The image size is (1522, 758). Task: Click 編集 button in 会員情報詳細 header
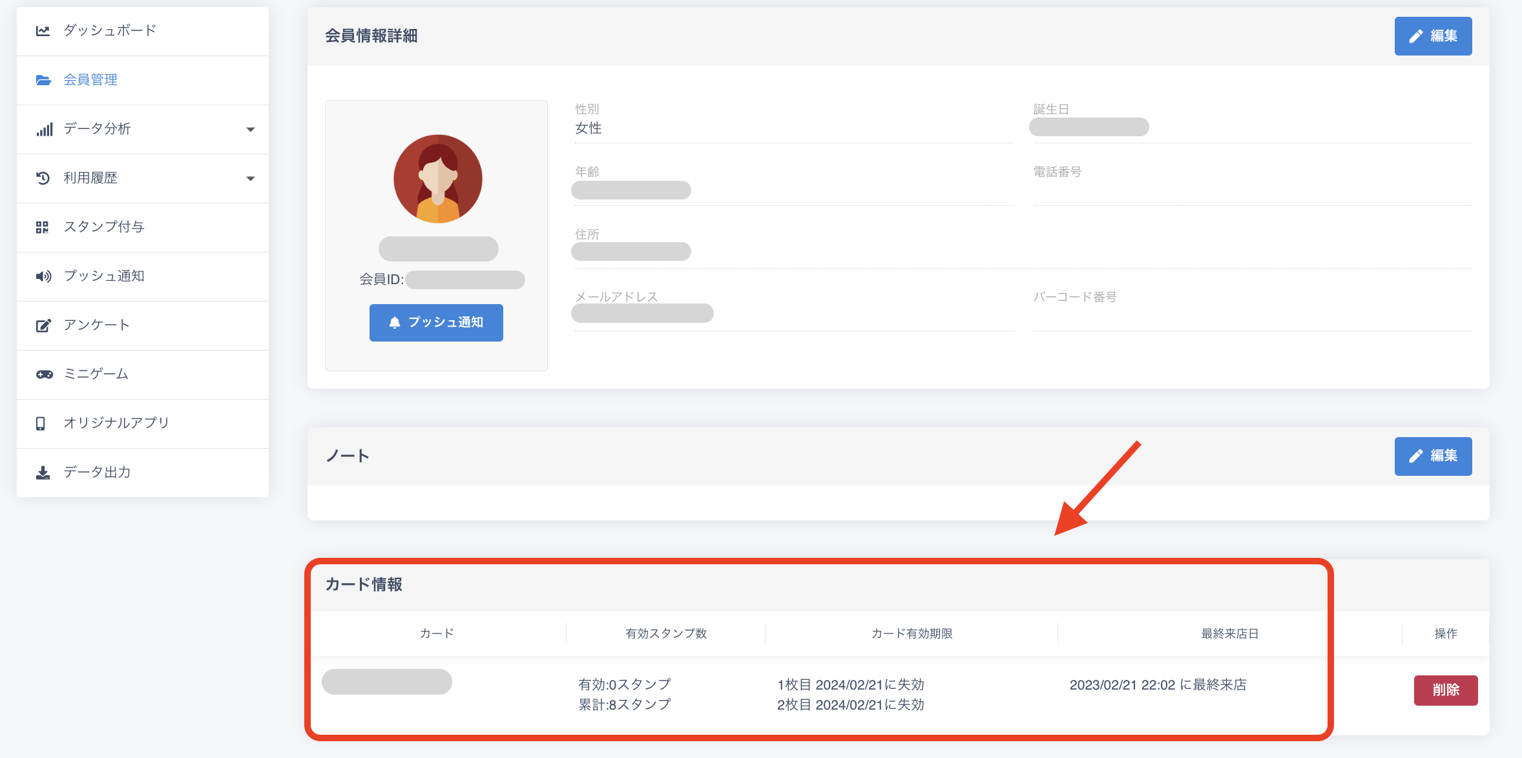coord(1433,36)
